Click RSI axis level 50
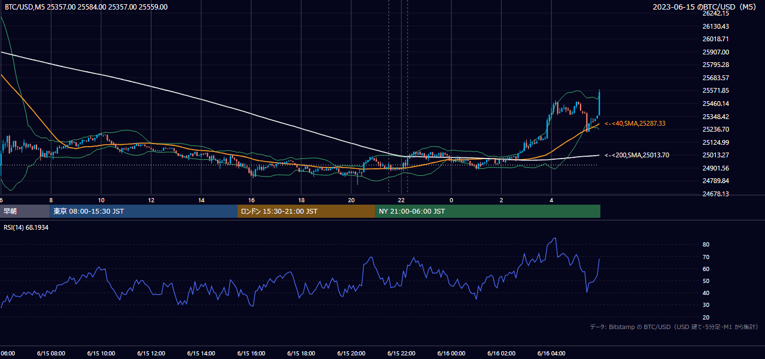This screenshot has width=765, height=359. coord(706,281)
